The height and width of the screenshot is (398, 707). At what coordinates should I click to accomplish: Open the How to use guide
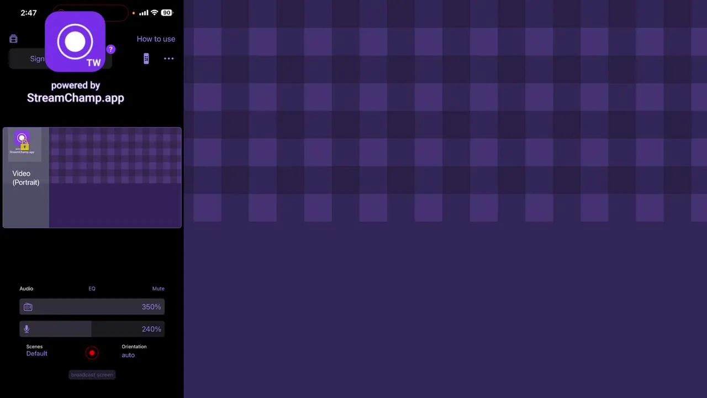pos(156,39)
